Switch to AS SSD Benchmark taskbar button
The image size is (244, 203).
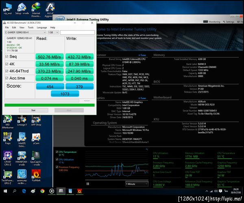[x=61, y=191]
